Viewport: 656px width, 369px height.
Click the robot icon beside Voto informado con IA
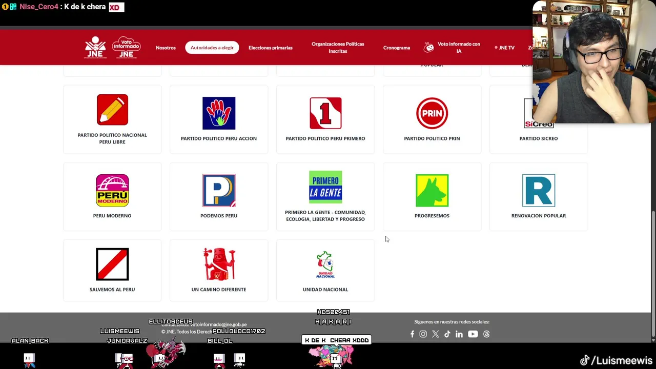(x=429, y=48)
